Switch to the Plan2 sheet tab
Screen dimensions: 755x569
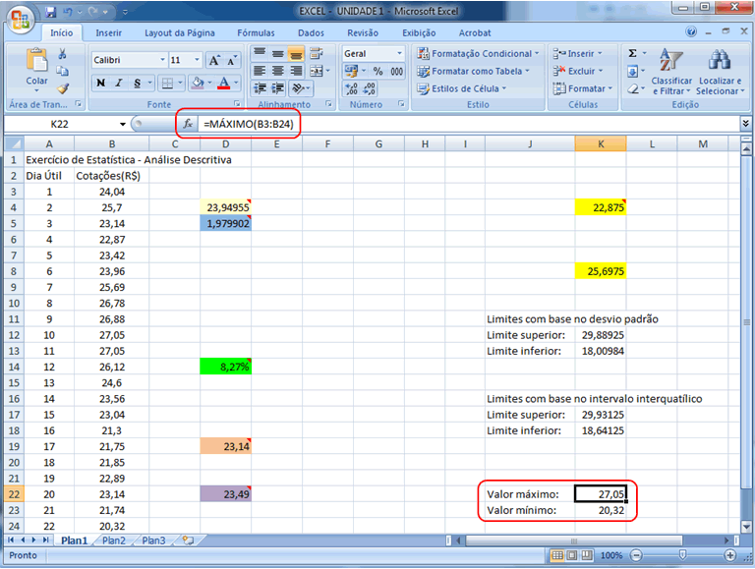coord(114,541)
